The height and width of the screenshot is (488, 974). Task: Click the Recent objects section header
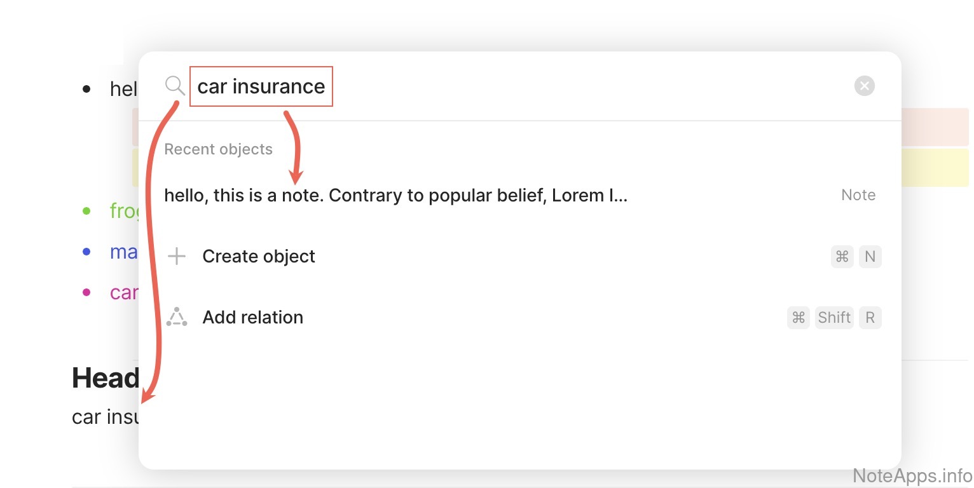coord(218,149)
